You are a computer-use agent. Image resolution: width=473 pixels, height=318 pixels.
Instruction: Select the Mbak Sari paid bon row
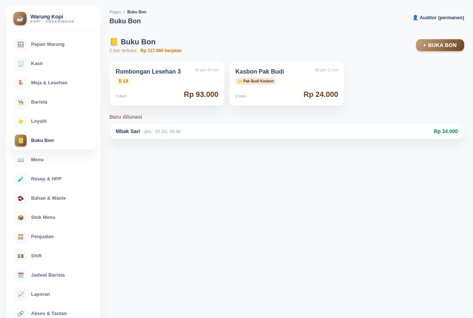(287, 131)
